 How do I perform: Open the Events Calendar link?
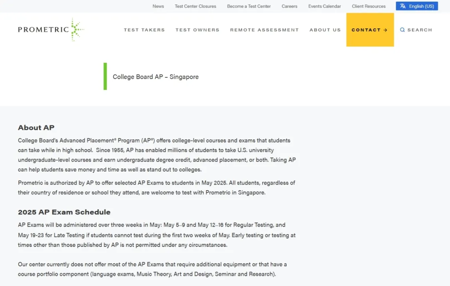tap(325, 6)
